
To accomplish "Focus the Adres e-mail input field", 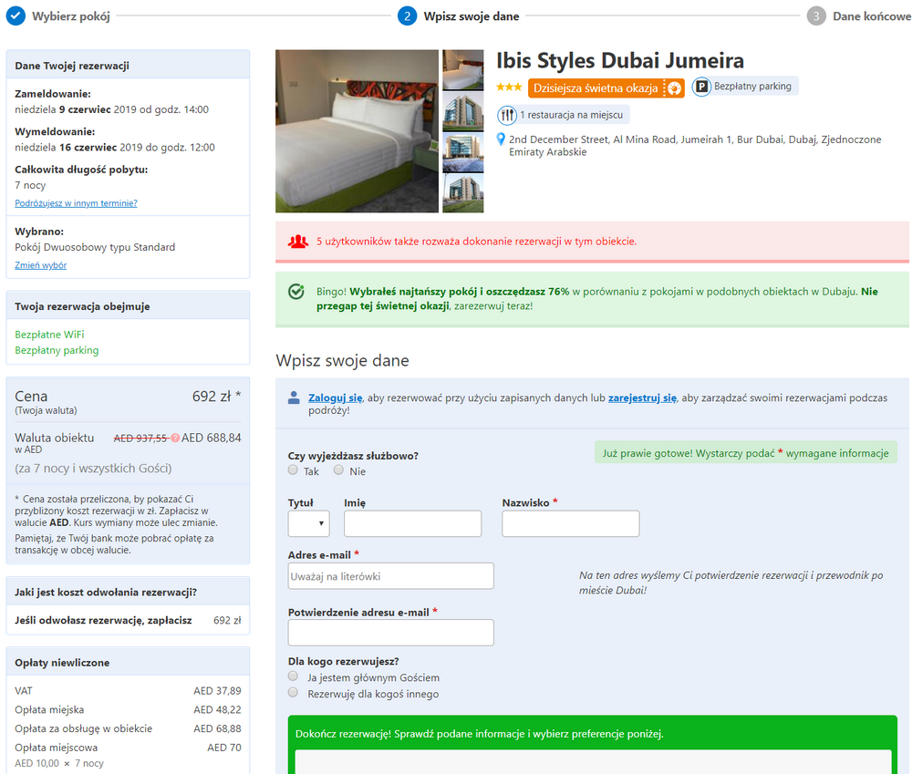I will click(391, 575).
